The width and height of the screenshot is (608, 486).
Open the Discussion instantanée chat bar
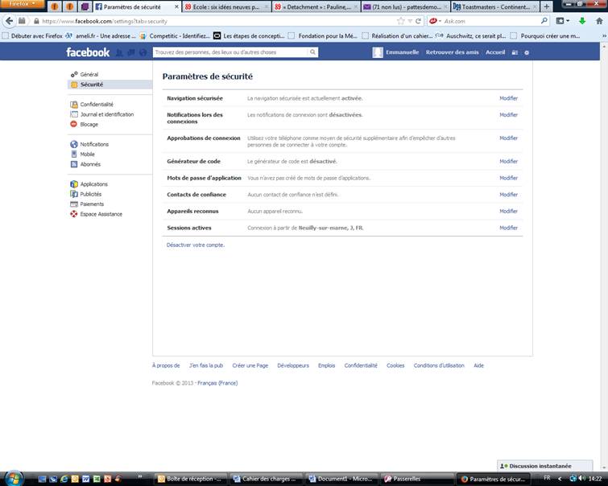point(545,466)
